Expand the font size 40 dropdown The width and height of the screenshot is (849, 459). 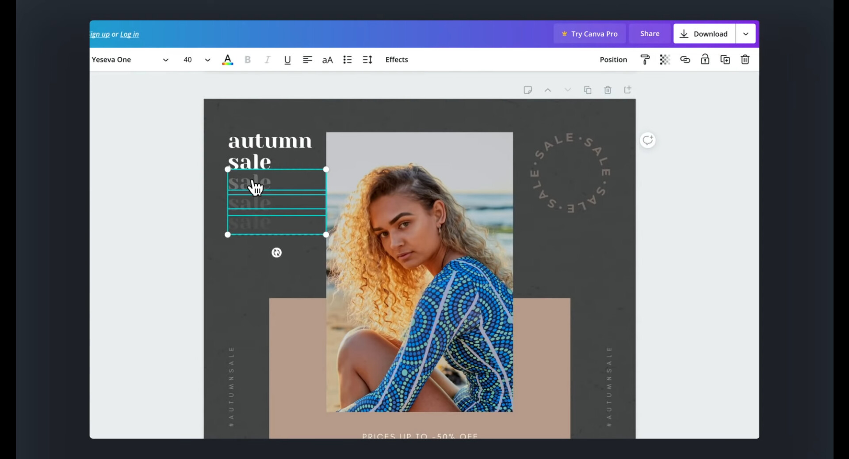pyautogui.click(x=207, y=60)
